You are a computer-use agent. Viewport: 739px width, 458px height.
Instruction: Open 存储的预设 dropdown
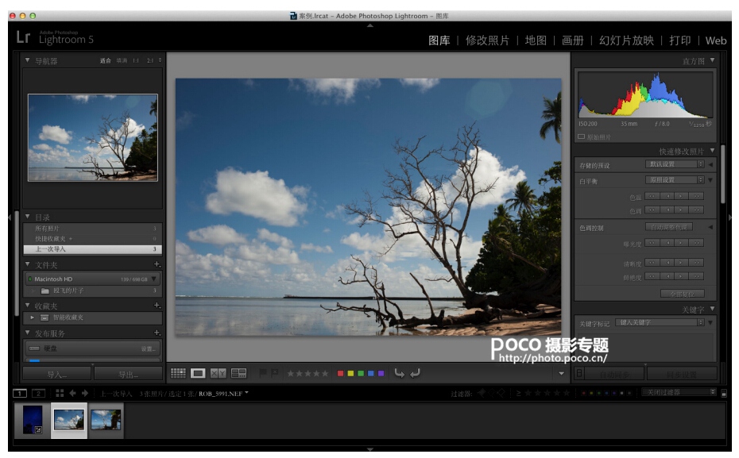[x=675, y=164]
